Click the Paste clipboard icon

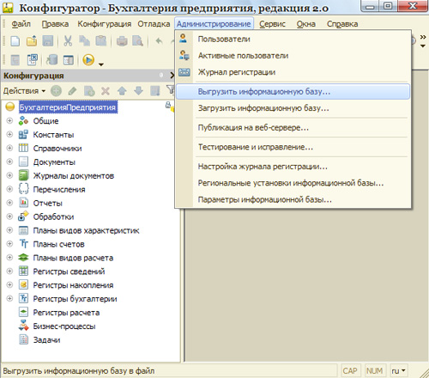pos(100,41)
